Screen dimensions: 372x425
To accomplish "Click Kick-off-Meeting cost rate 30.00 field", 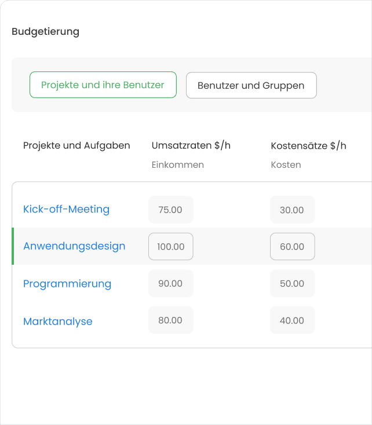I will click(292, 210).
